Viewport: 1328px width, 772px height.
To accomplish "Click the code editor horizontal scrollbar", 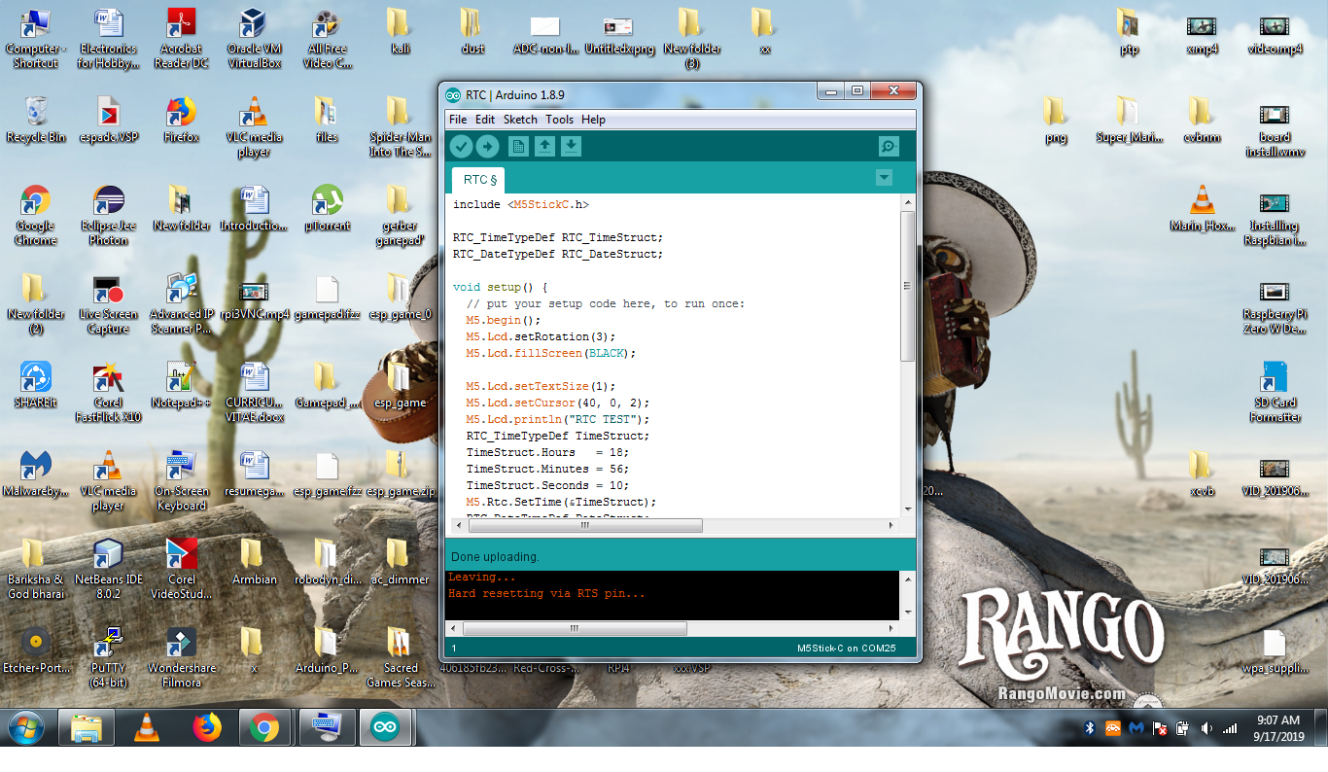I will pos(585,525).
